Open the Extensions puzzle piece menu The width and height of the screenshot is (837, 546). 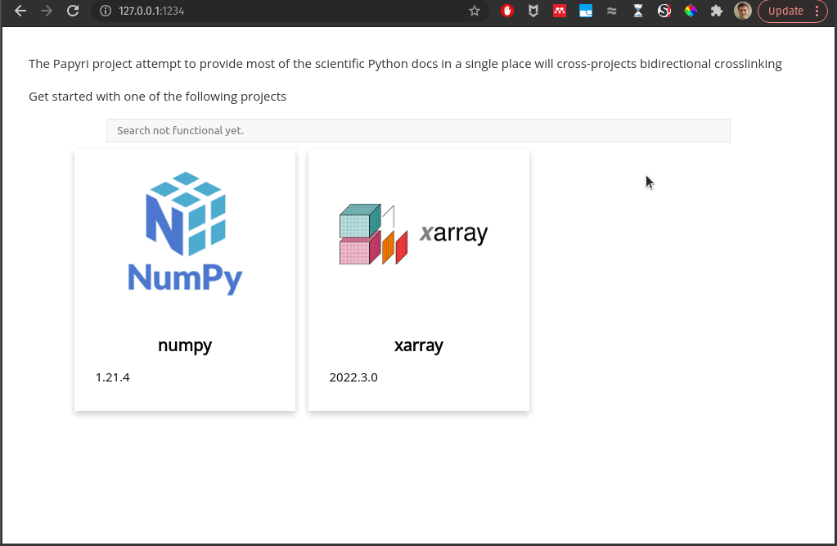point(717,11)
